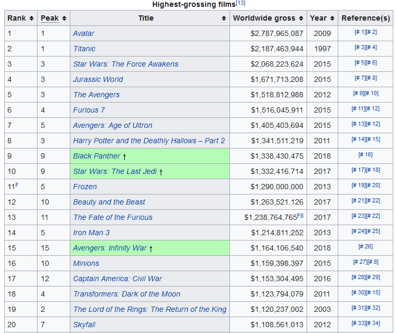Open Jurassic World article link
The image size is (397, 333).
[x=98, y=79]
